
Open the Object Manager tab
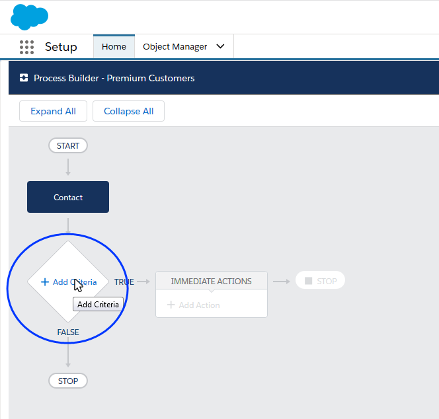(175, 46)
